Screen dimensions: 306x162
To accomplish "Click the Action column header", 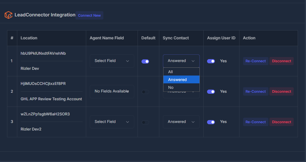I will pos(249,38).
